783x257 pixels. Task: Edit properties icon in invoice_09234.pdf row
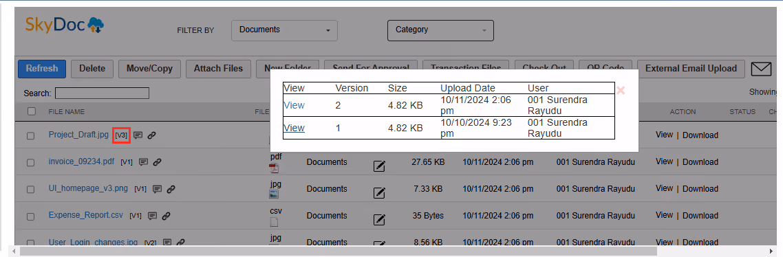click(379, 166)
